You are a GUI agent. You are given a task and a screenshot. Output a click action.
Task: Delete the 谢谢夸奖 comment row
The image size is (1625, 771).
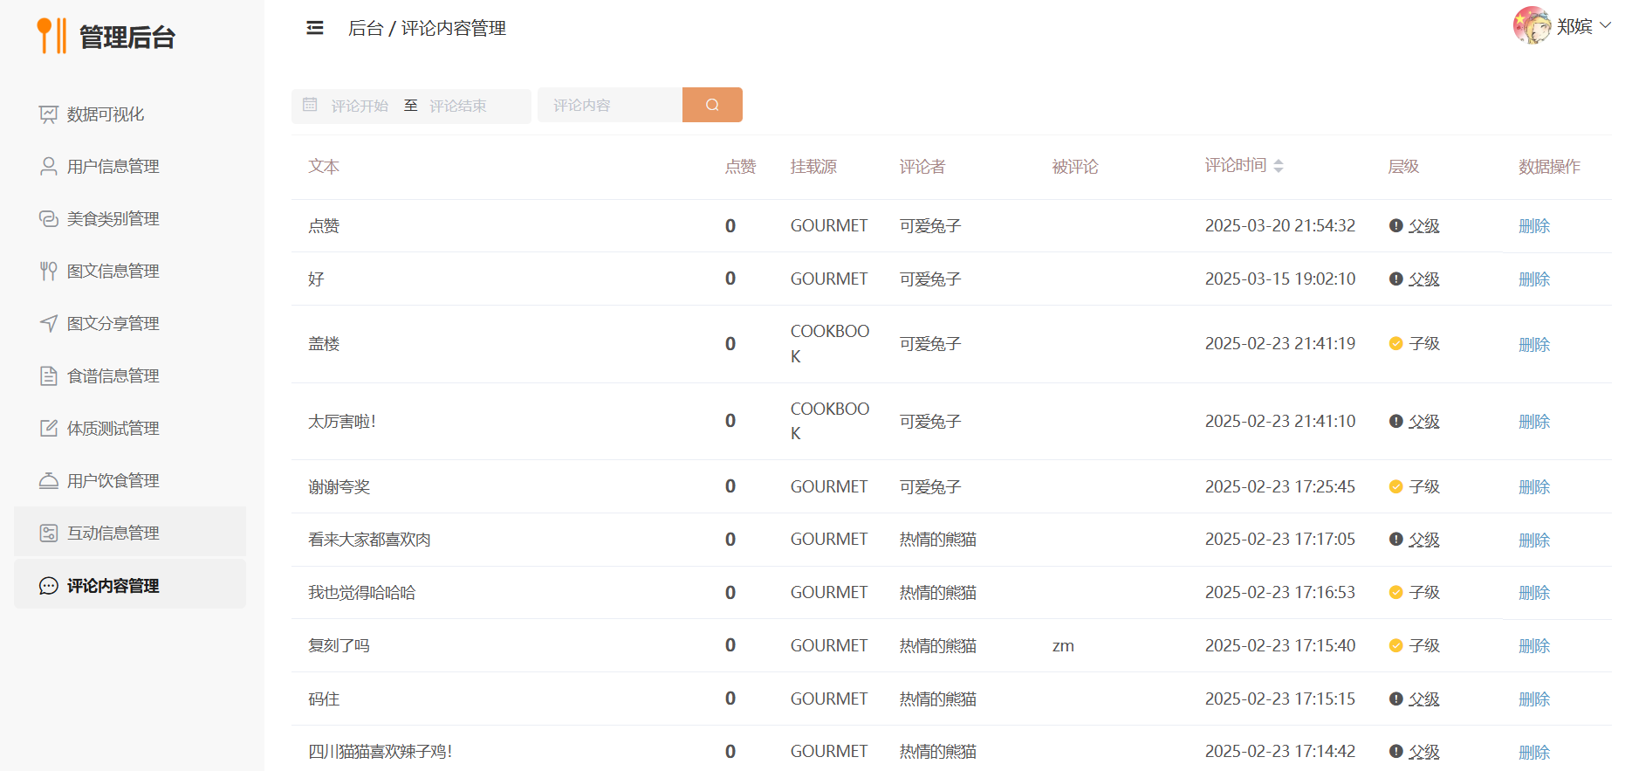[1534, 487]
